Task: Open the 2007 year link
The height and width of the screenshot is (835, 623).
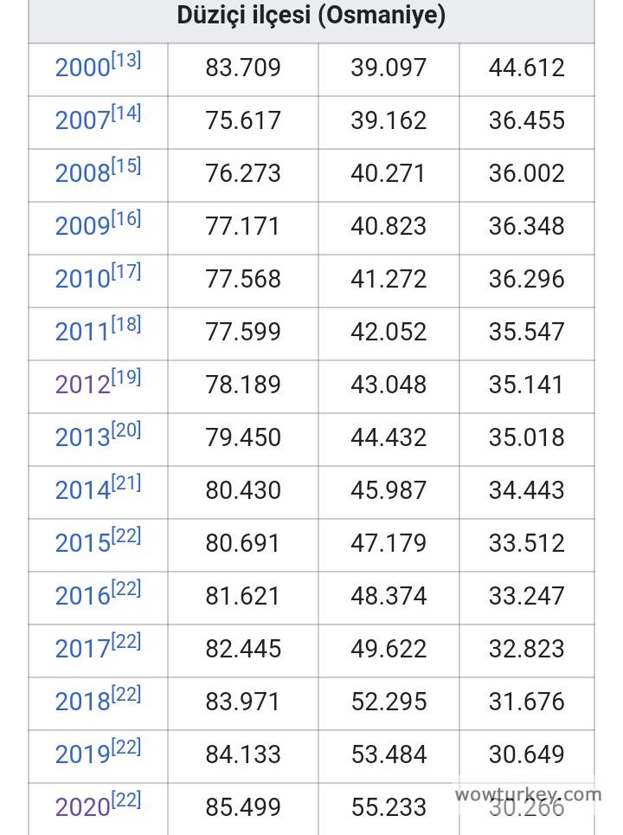Action: pyautogui.click(x=82, y=121)
